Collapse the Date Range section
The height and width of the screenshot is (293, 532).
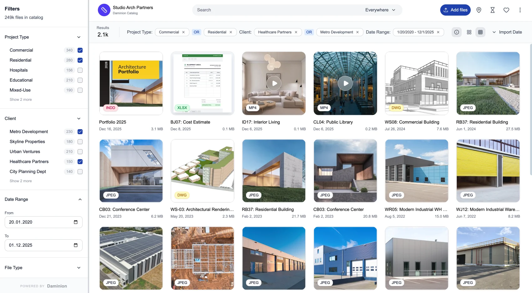[x=80, y=199]
